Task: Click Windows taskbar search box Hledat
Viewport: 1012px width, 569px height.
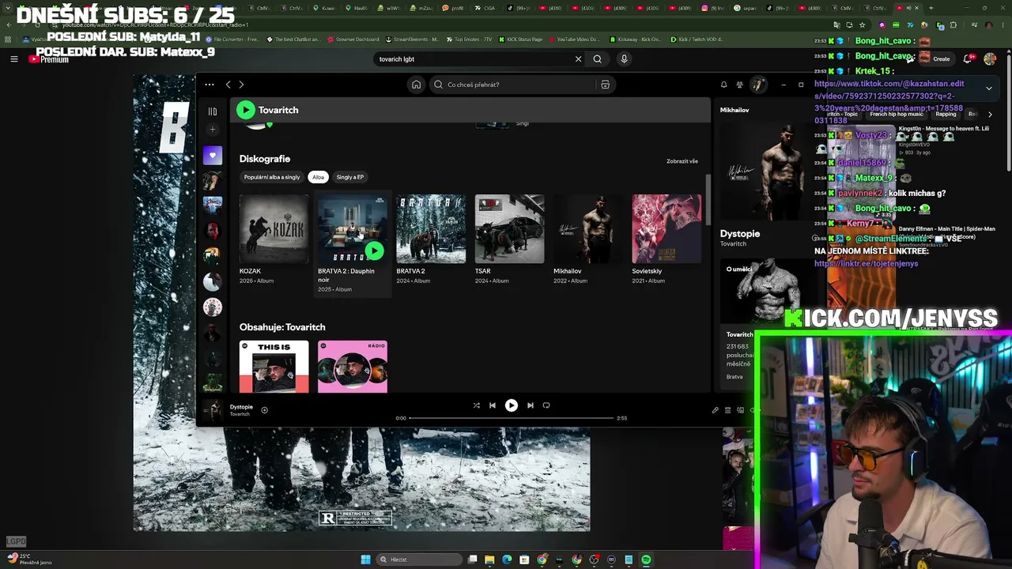Action: [x=417, y=560]
